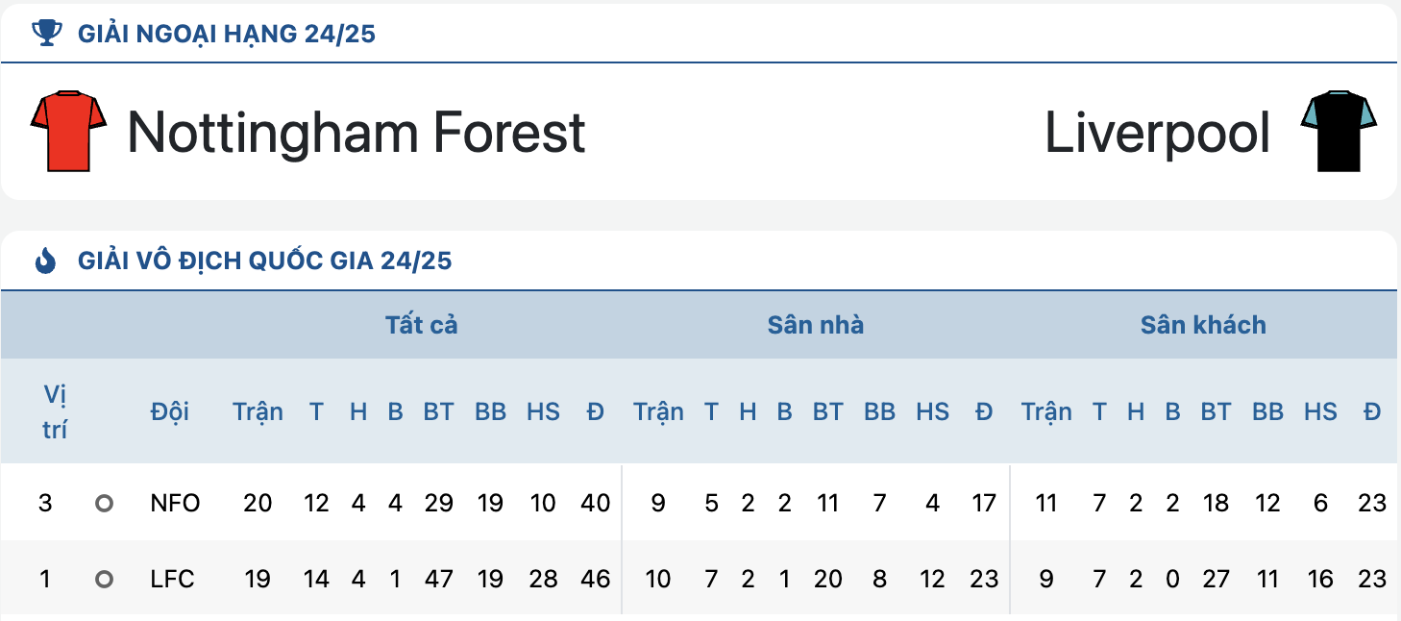Click first Trận header under Tất cả
Viewport: 1401px width, 621px height.
tap(258, 411)
